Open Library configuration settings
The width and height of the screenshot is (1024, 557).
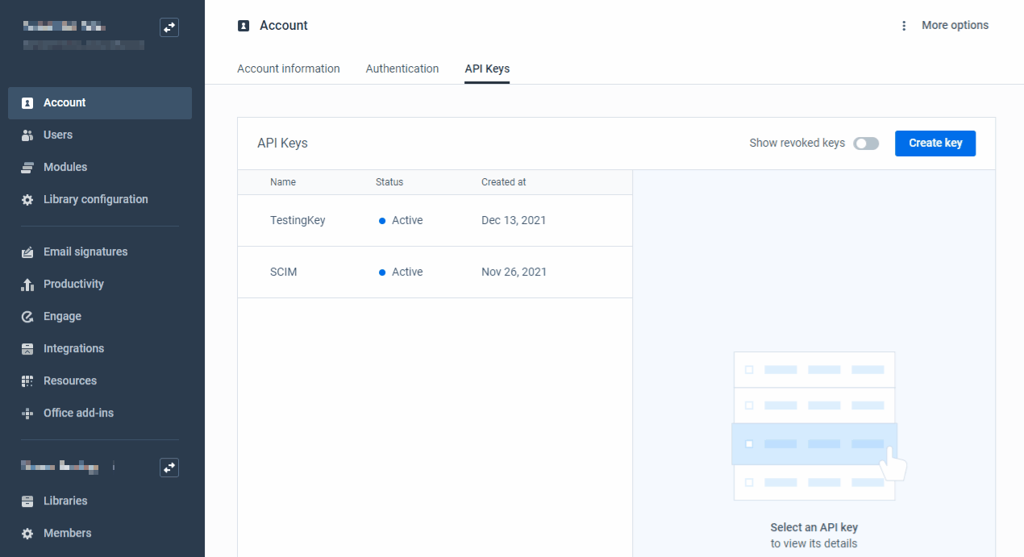95,199
